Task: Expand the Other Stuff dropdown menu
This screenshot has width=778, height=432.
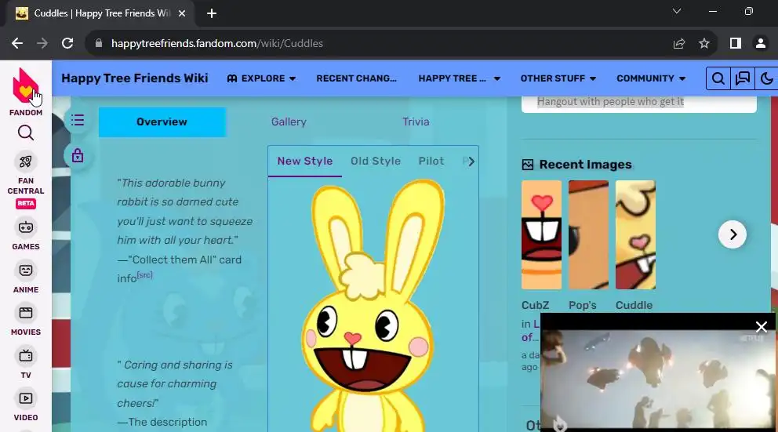Action: 558,78
